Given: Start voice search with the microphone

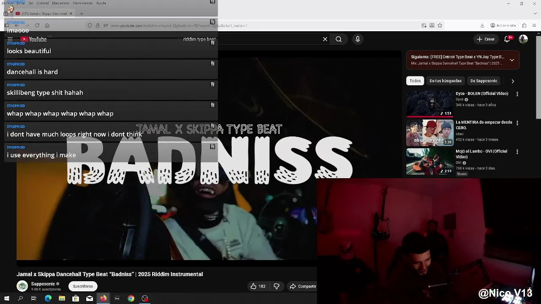Looking at the screenshot, I should (358, 39).
